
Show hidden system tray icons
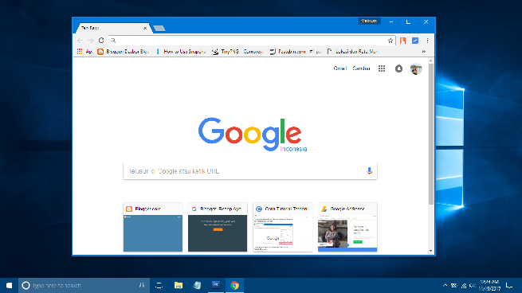pos(445,285)
